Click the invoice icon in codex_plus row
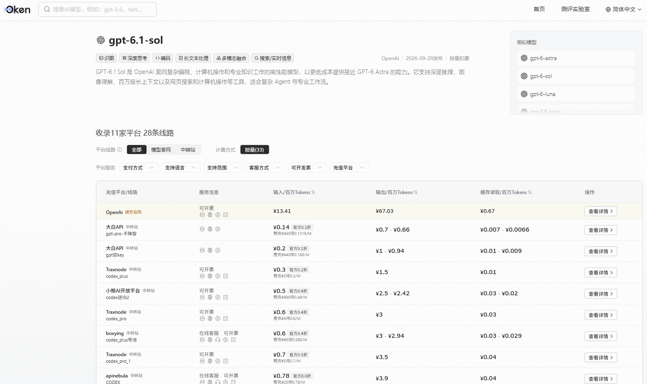This screenshot has width=647, height=384. (225, 276)
